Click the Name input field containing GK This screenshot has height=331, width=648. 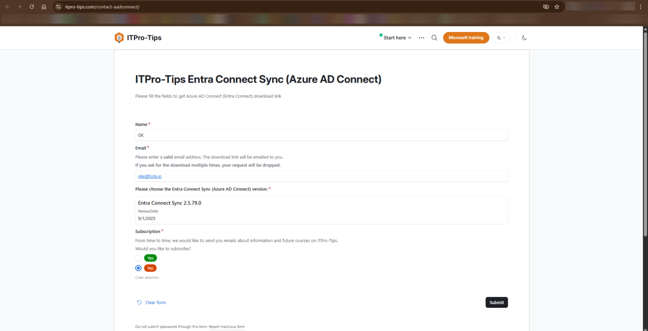(322, 135)
